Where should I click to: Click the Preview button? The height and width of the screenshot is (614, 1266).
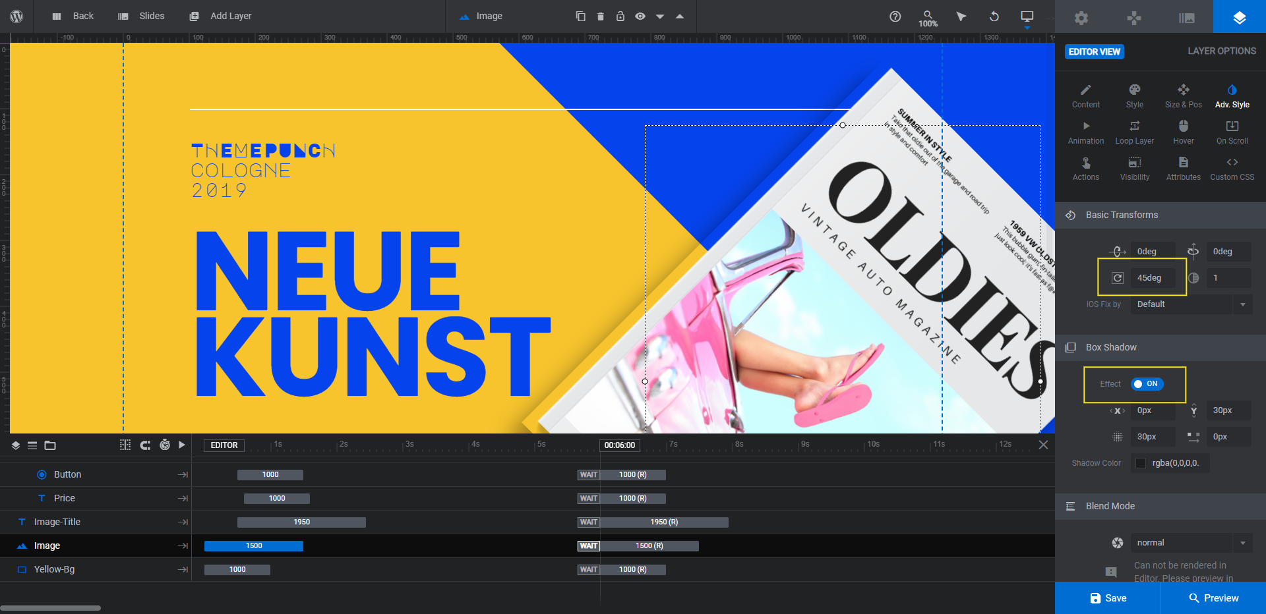click(1213, 598)
